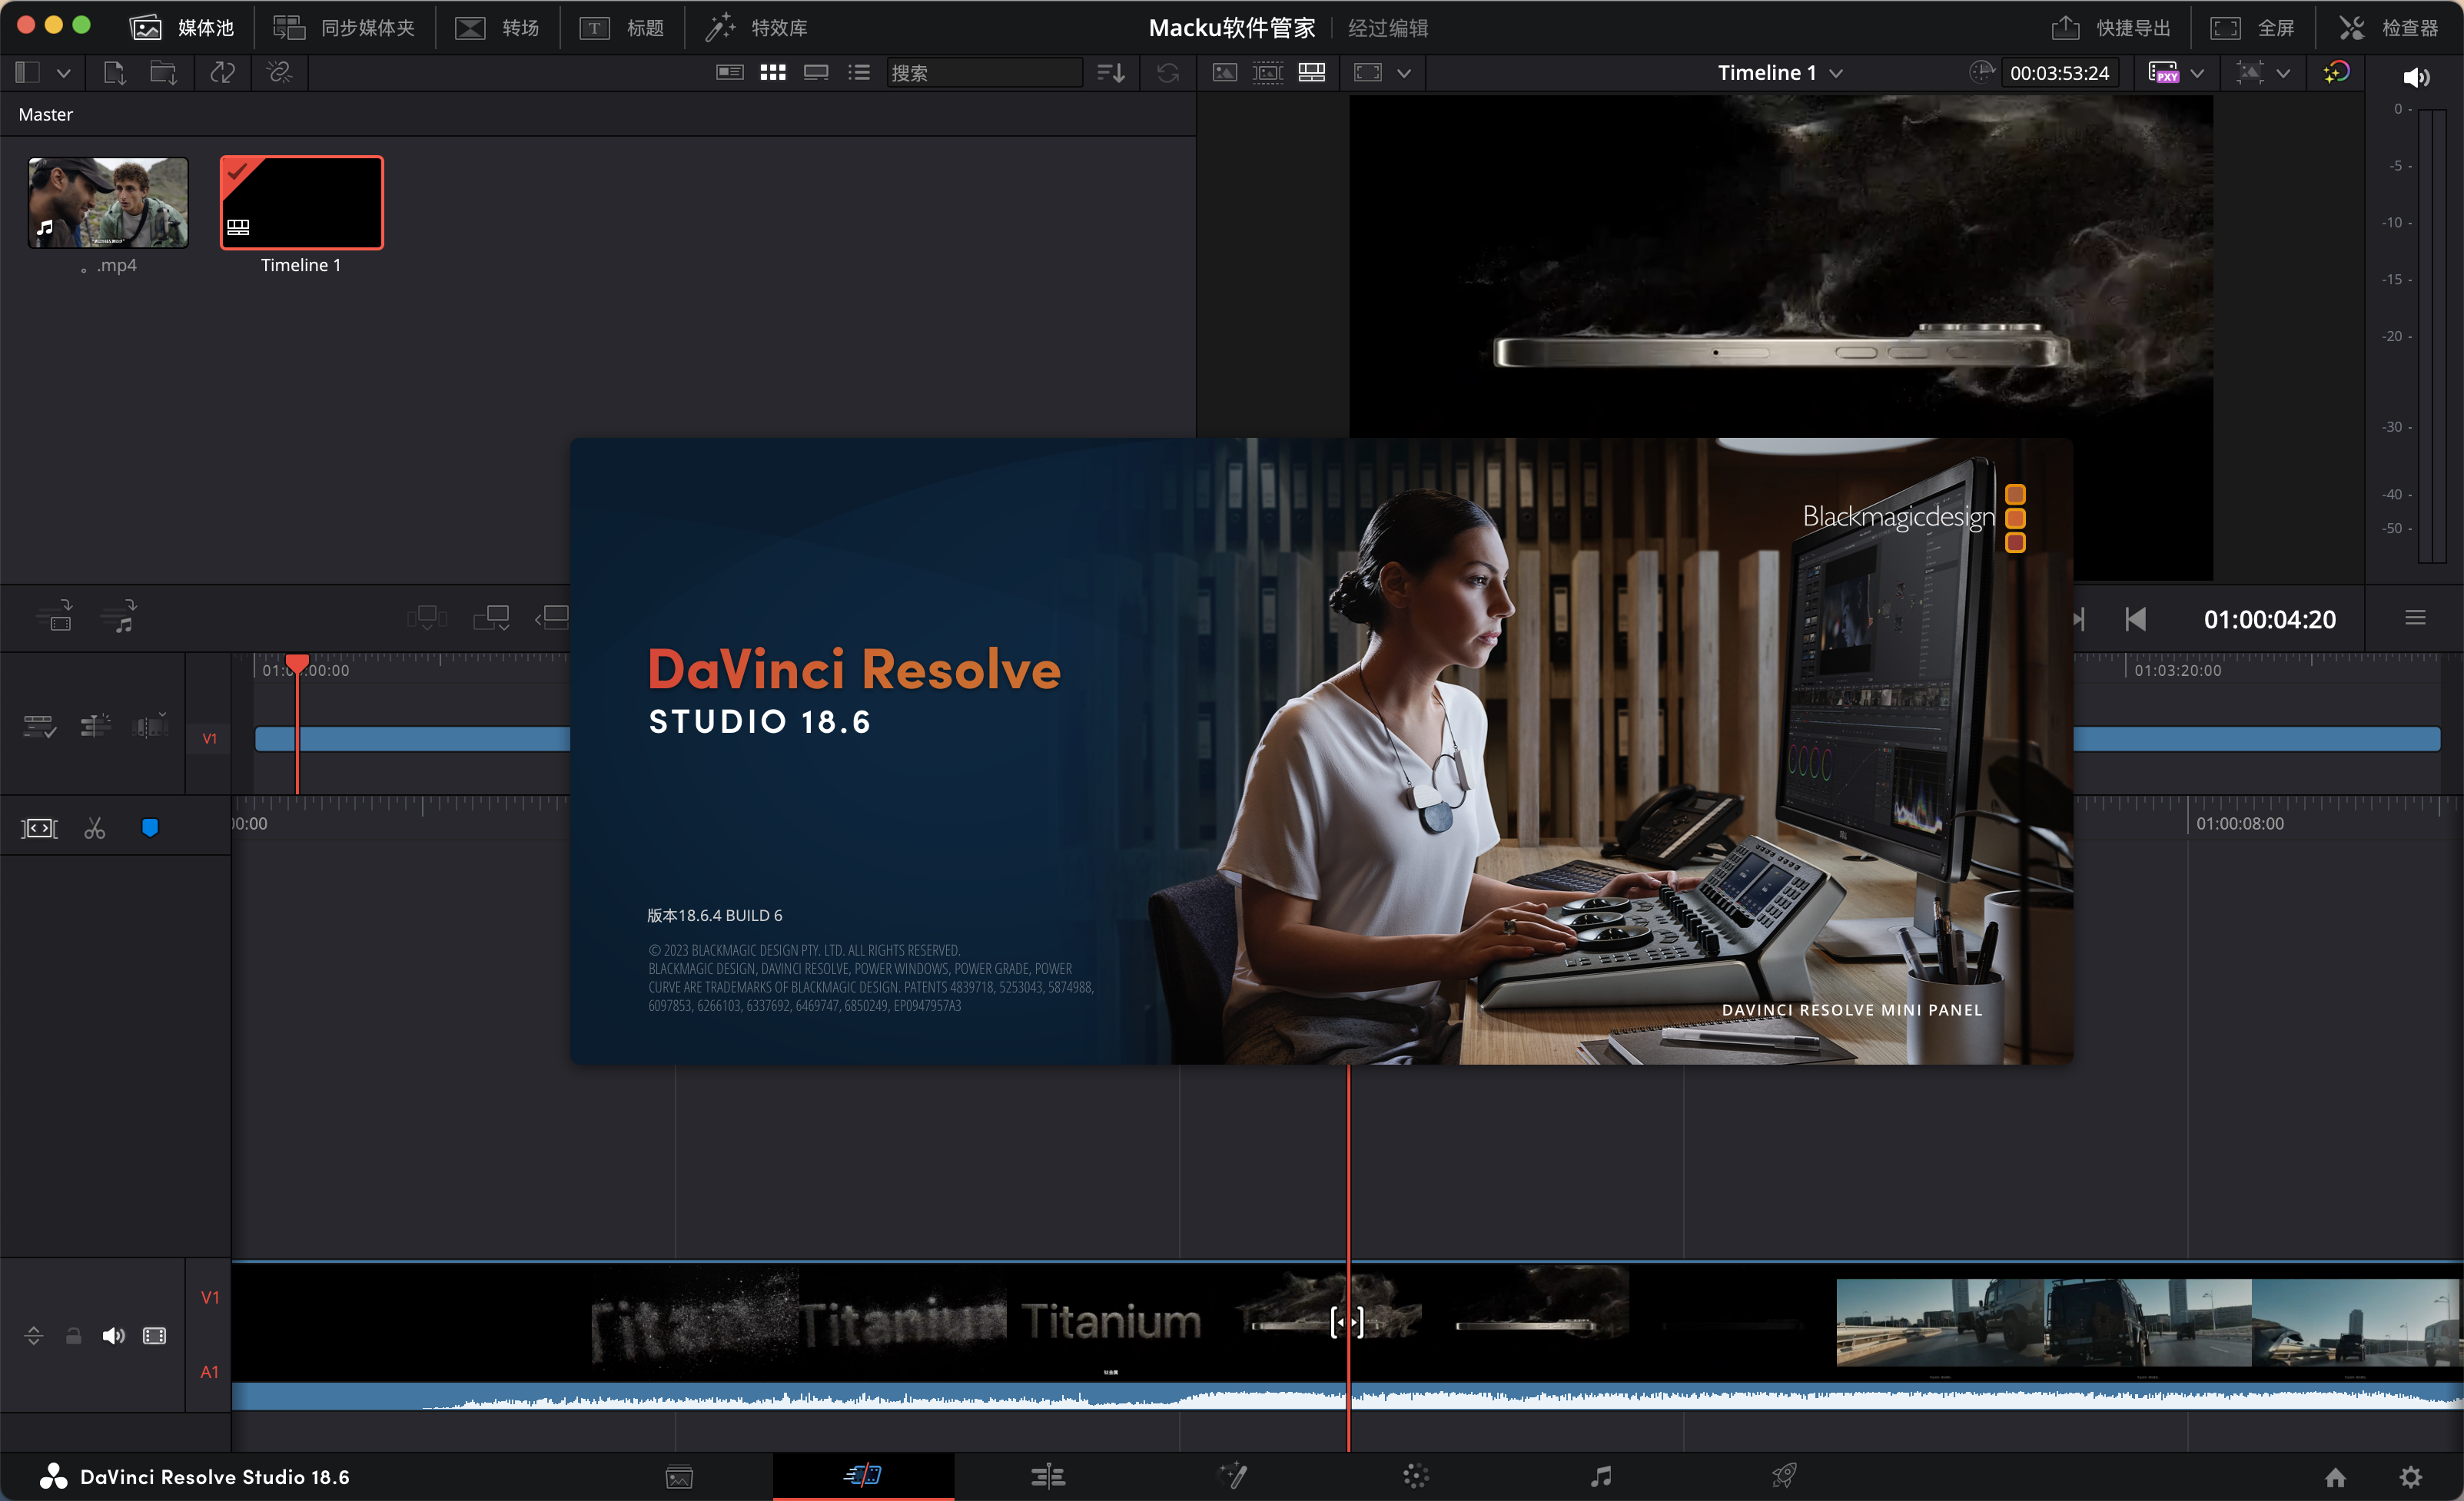2464x1501 pixels.
Task: Toggle the track lock icon
Action: [73, 1335]
